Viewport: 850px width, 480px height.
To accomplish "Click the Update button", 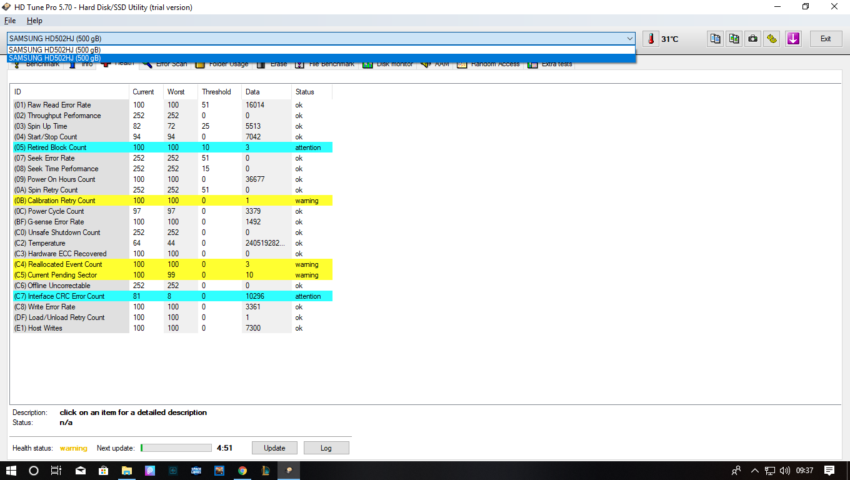I will 274,448.
